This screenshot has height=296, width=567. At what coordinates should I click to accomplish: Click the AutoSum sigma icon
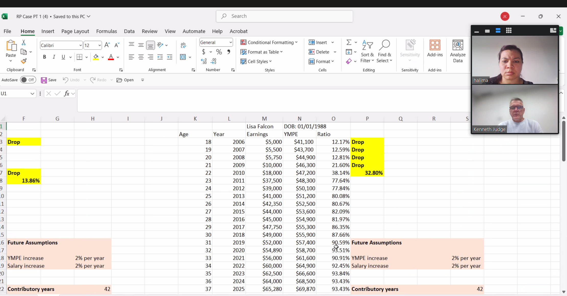(x=349, y=42)
